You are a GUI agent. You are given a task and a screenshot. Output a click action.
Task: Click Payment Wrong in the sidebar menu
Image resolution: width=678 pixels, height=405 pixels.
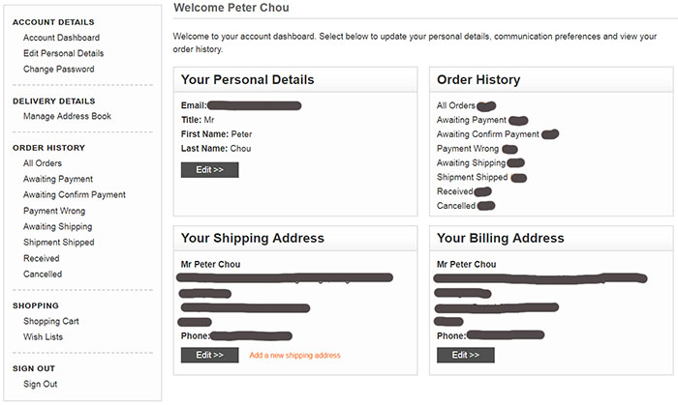54,211
